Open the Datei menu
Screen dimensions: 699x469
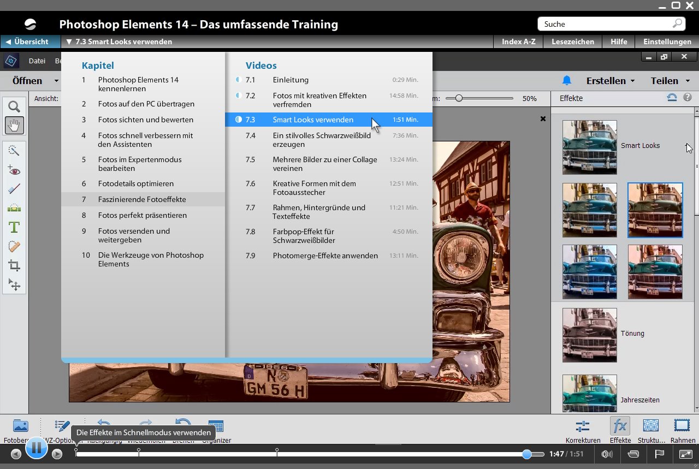[x=37, y=61]
